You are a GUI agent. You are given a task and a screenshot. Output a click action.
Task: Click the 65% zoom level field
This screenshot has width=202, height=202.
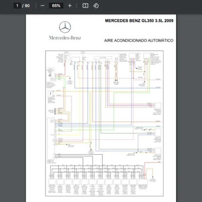[56, 6]
